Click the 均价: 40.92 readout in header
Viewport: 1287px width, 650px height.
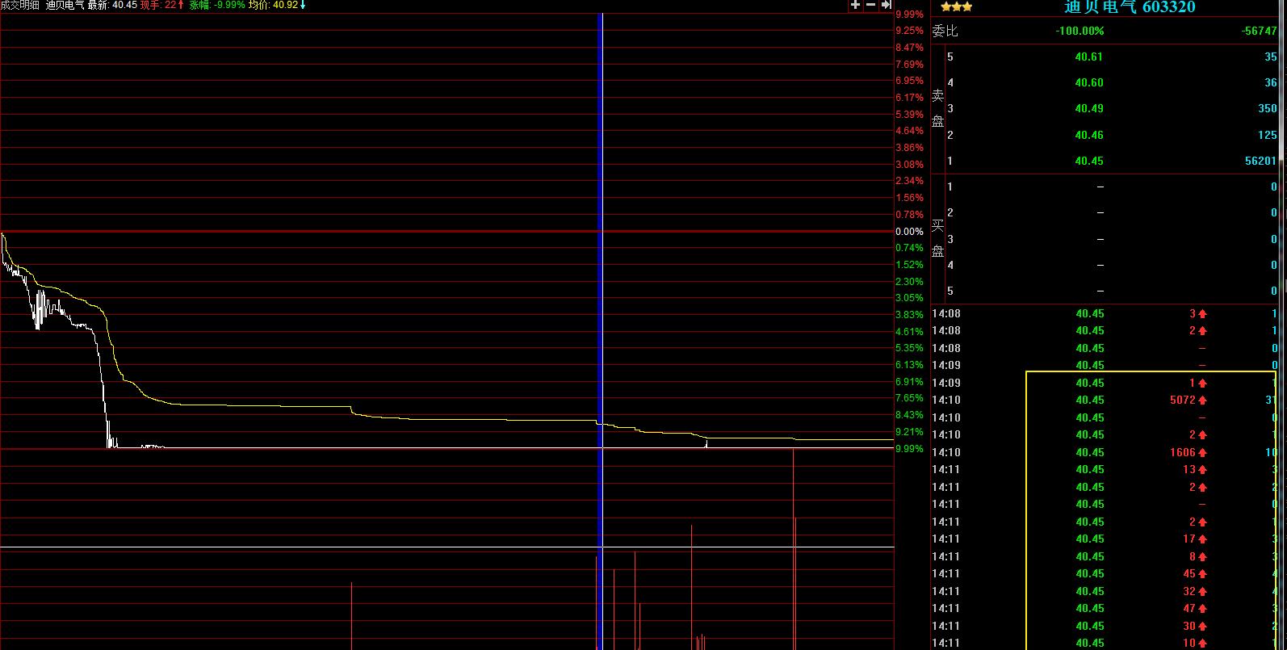pyautogui.click(x=277, y=5)
